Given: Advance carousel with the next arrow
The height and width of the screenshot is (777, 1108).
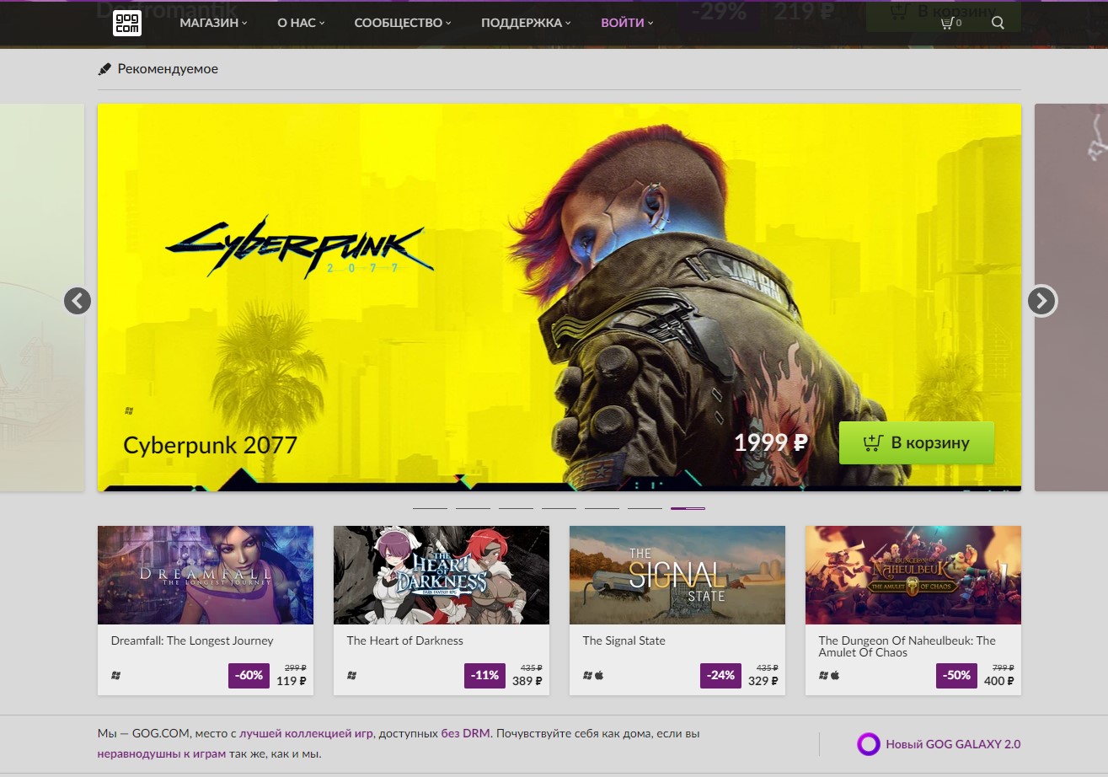Looking at the screenshot, I should (1041, 301).
